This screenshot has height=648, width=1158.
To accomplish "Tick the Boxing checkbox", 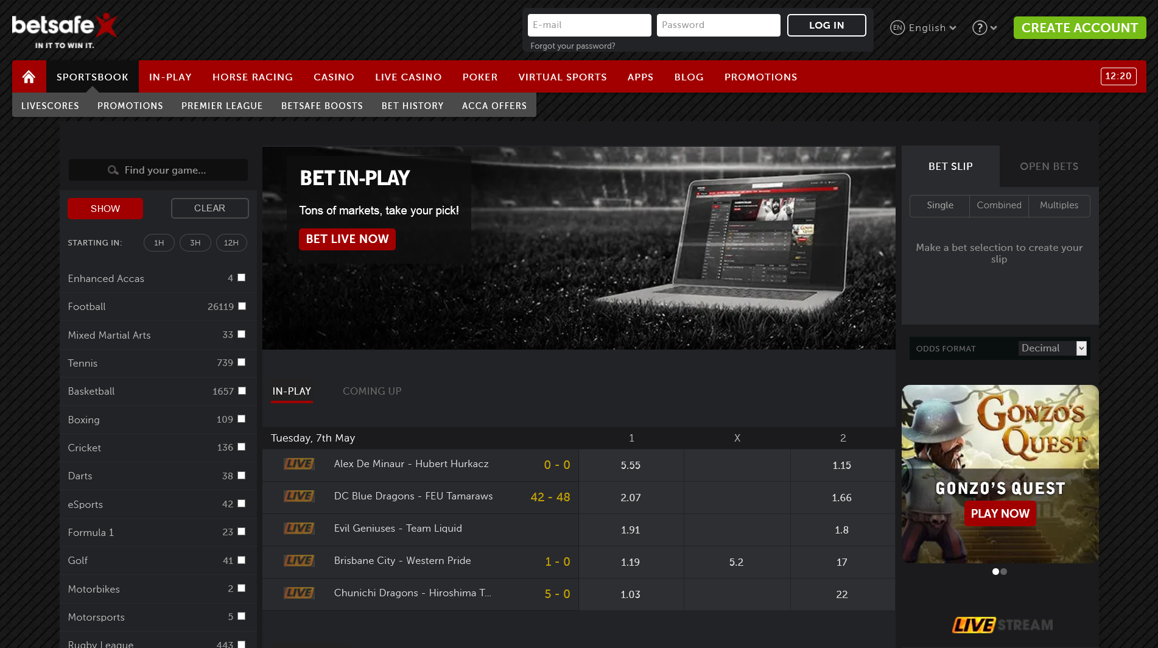I will coord(242,419).
